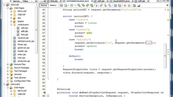Screen dimensions: 173x97
Task: Click the Projects panel vertical scrollbar
Action: click(36, 30)
